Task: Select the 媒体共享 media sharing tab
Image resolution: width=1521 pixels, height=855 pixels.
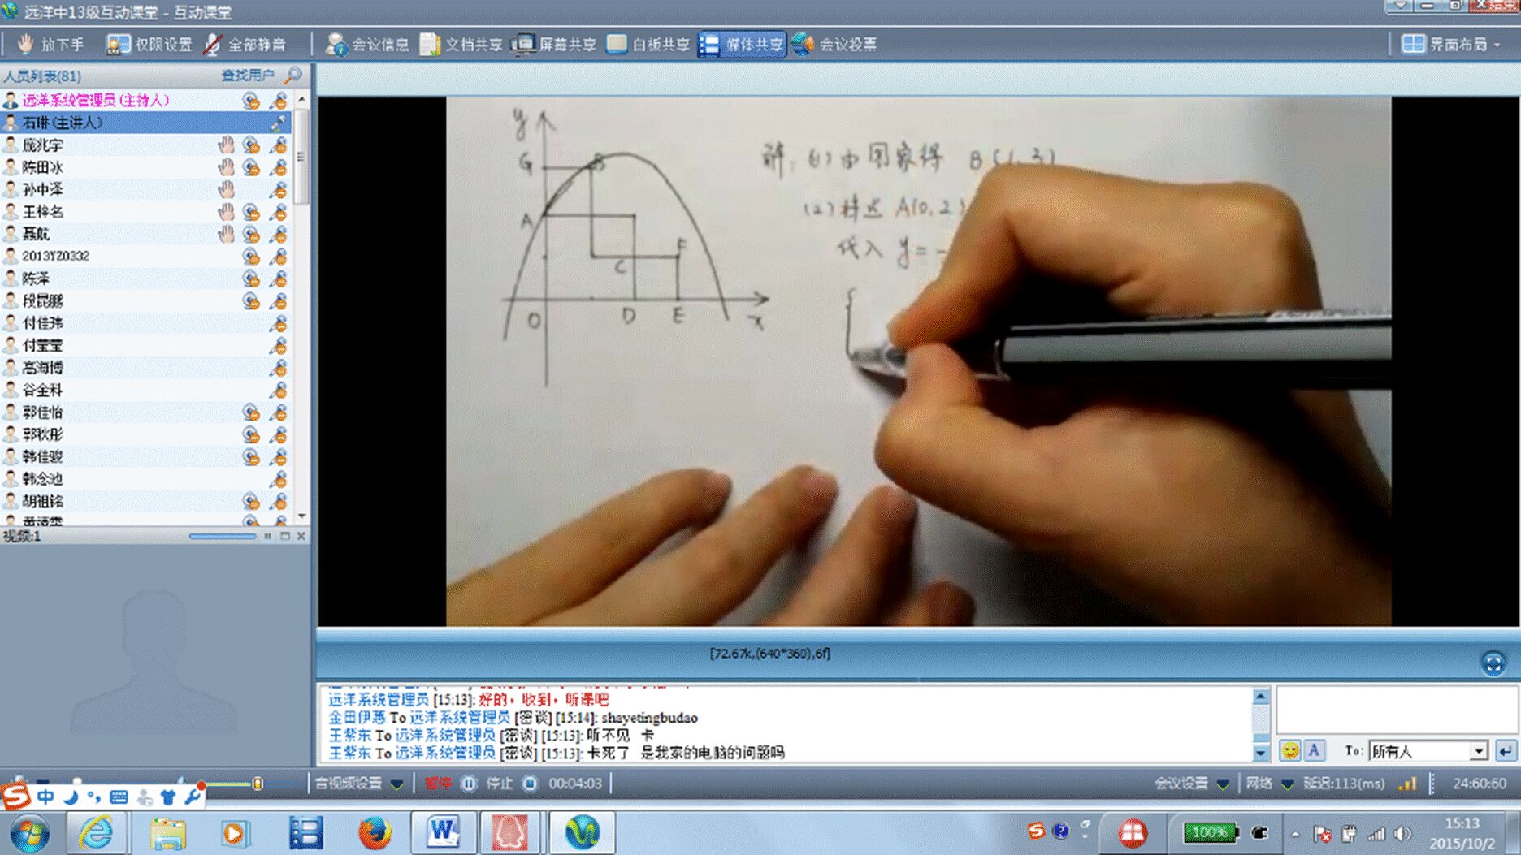Action: coord(742,45)
